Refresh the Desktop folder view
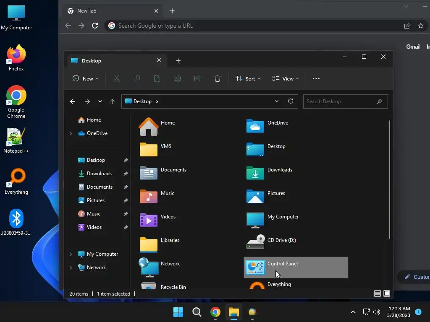 click(291, 101)
